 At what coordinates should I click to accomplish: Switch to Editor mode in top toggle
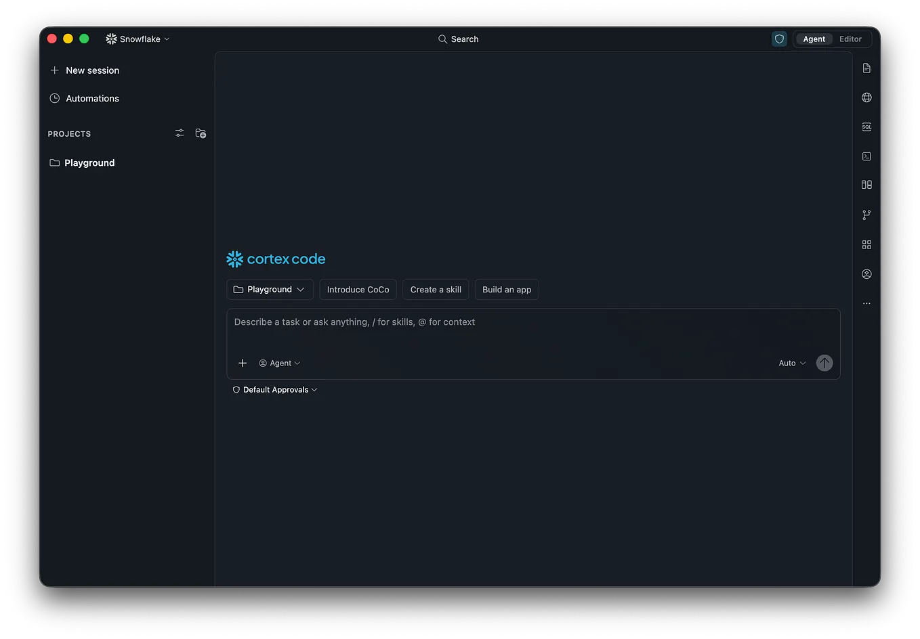[x=850, y=39]
